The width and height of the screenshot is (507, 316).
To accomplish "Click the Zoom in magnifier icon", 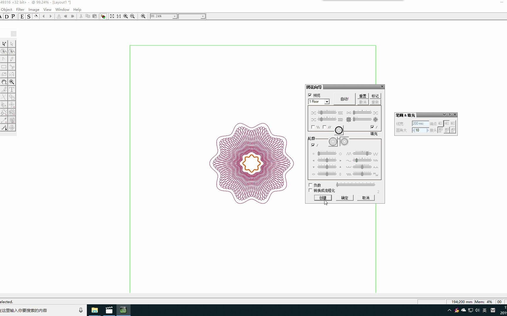I will (126, 16).
